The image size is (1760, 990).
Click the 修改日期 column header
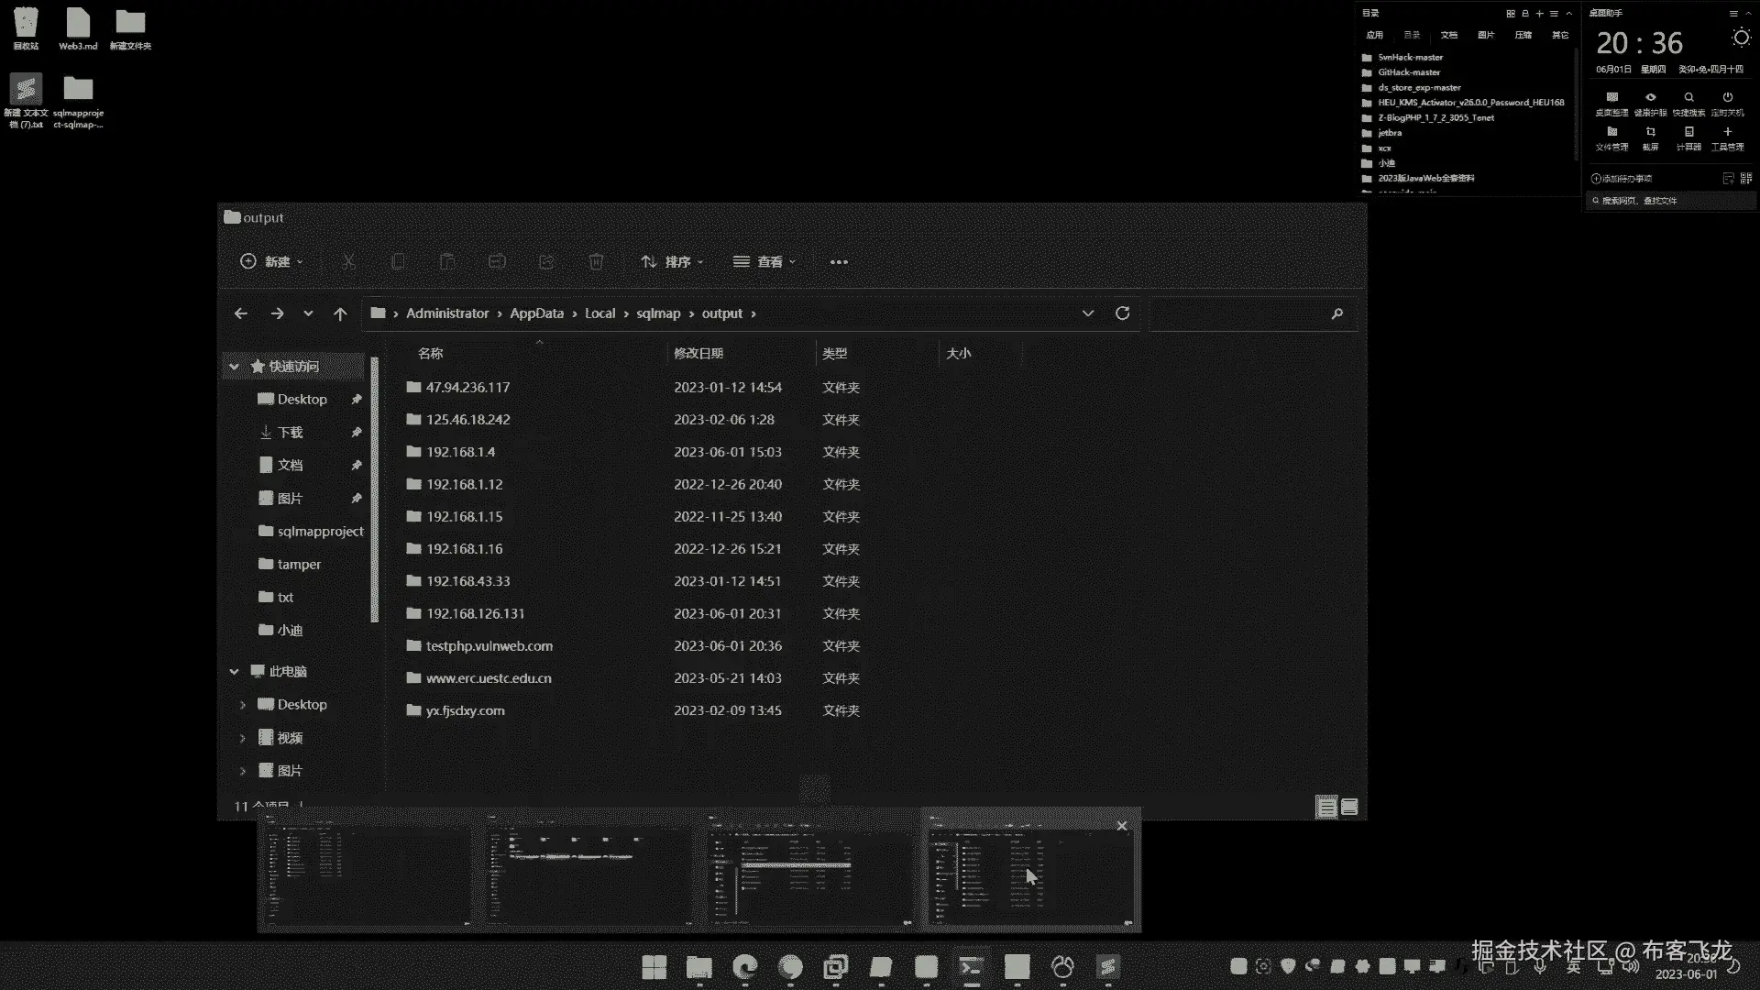pyautogui.click(x=698, y=354)
